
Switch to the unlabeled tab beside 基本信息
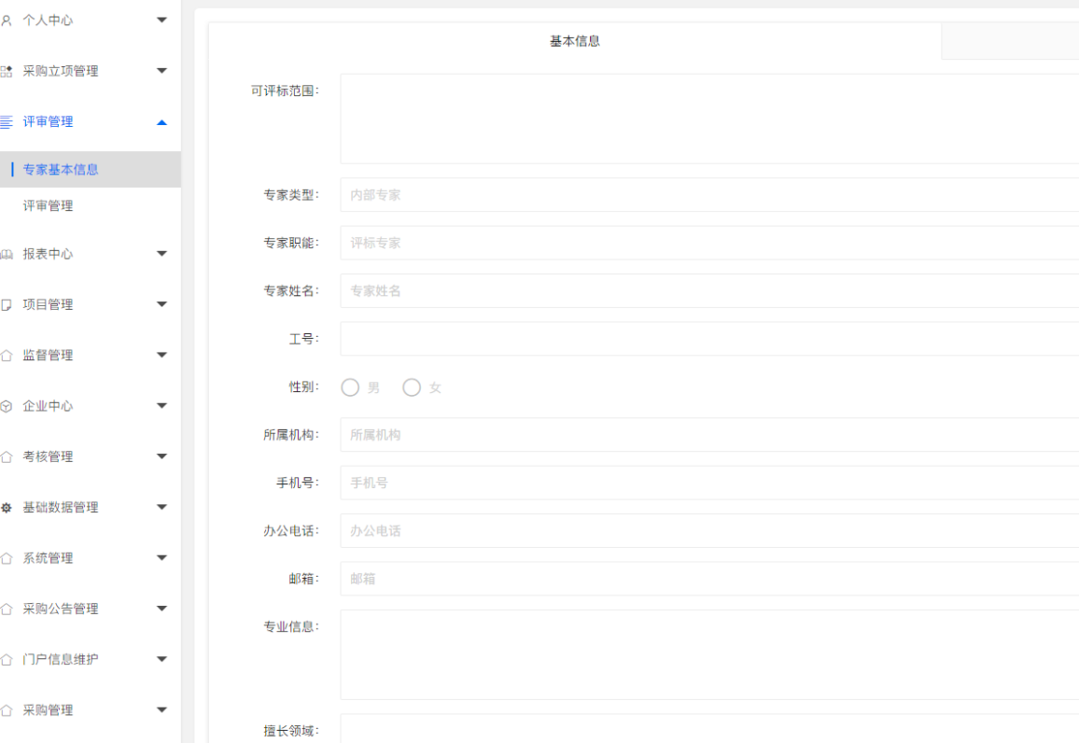click(1010, 41)
